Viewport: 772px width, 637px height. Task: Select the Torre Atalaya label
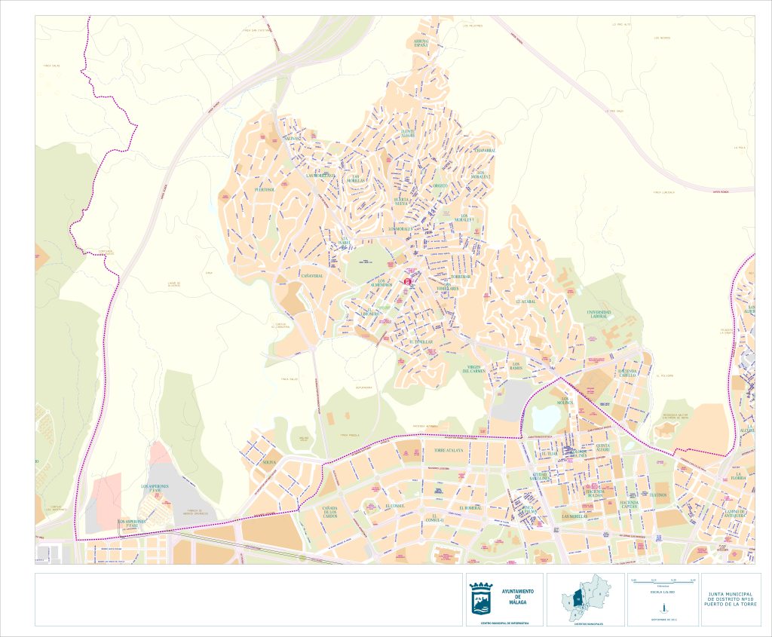click(449, 450)
